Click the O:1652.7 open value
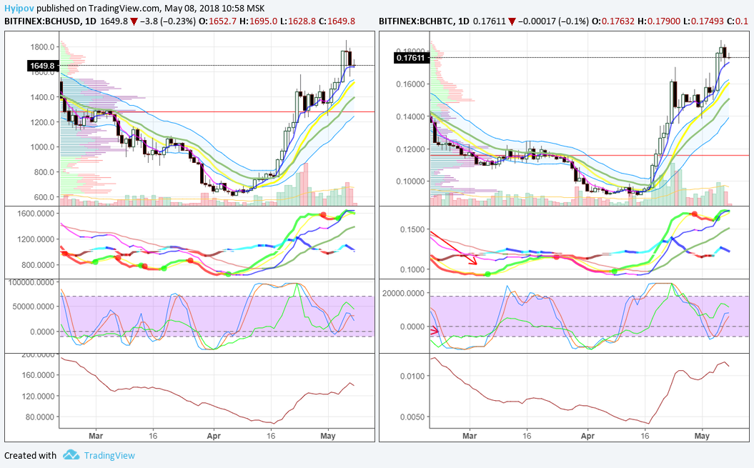 coord(218,21)
